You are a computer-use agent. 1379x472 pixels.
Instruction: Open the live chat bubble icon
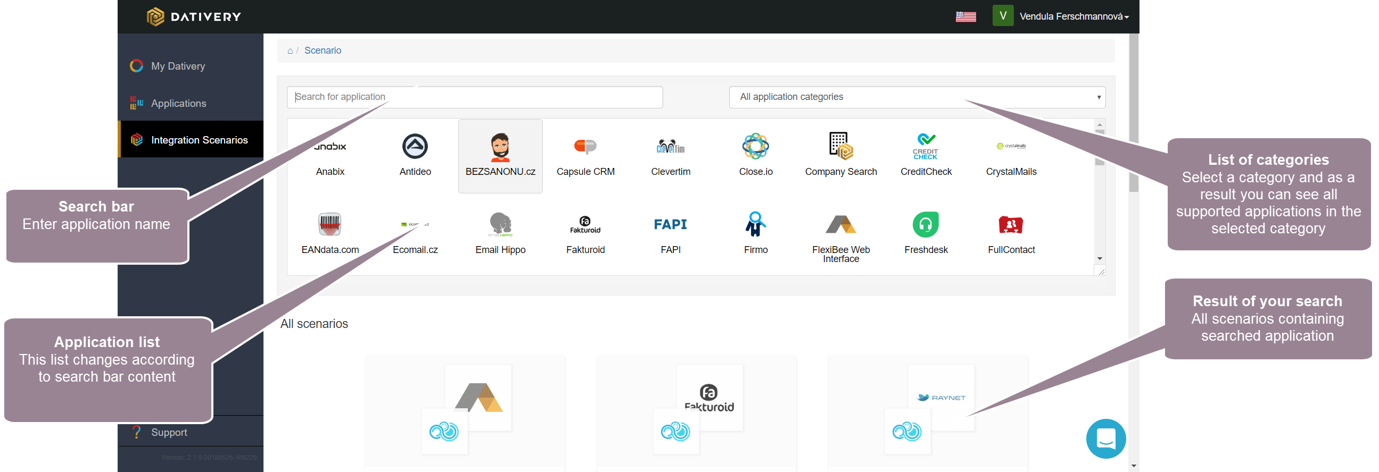(1105, 439)
